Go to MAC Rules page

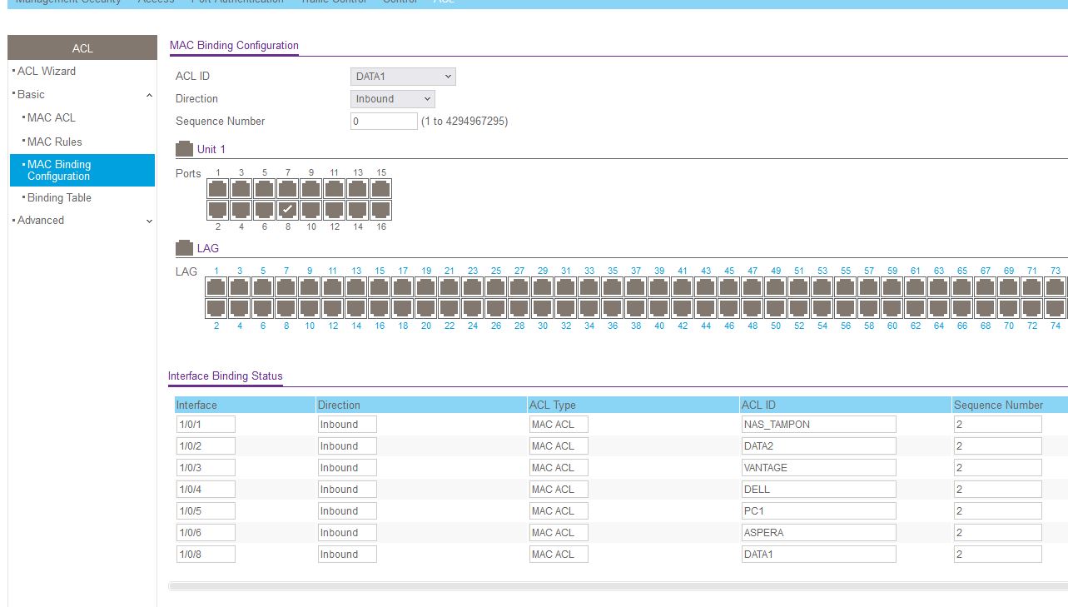click(x=55, y=142)
